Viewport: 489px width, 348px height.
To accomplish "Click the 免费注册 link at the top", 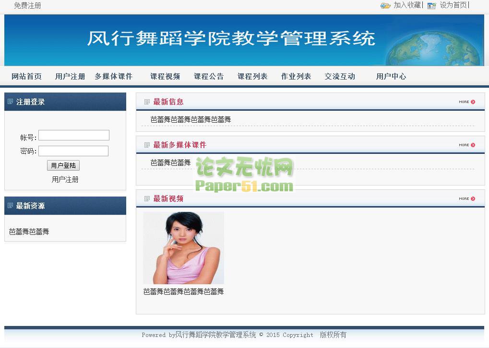I will tap(27, 6).
